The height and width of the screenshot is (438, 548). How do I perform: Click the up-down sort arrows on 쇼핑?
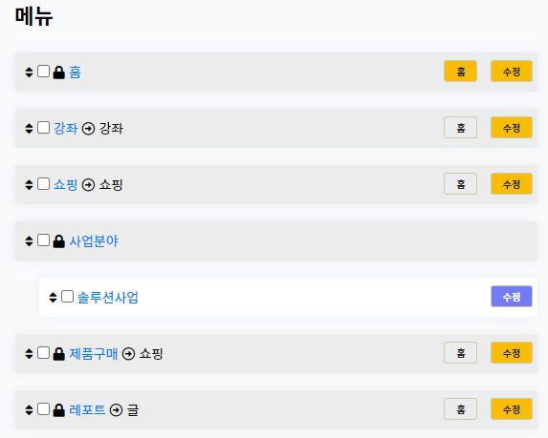29,185
